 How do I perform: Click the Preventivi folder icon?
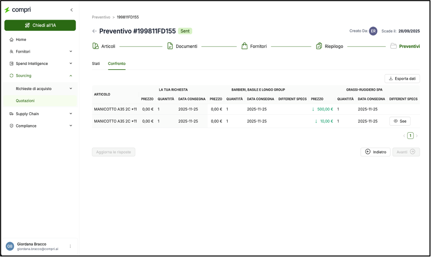[x=393, y=46]
